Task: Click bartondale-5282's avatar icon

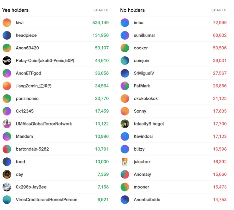Action: [x=7, y=149]
